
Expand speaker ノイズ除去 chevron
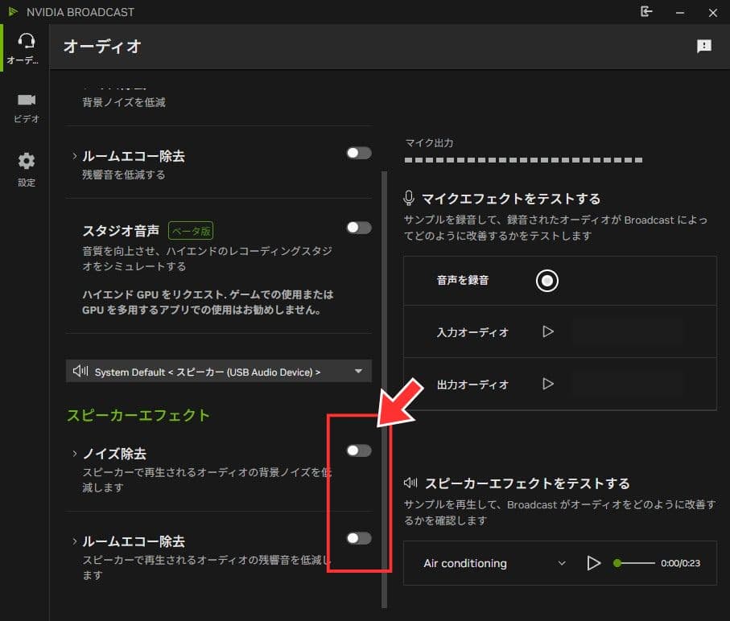[75, 453]
